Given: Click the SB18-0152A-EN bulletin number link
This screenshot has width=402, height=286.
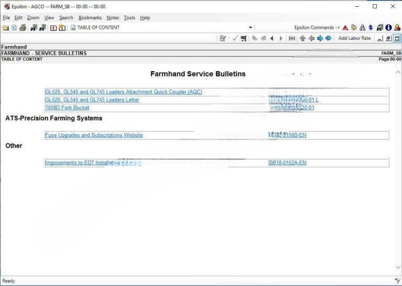Looking at the screenshot, I should pyautogui.click(x=287, y=163).
